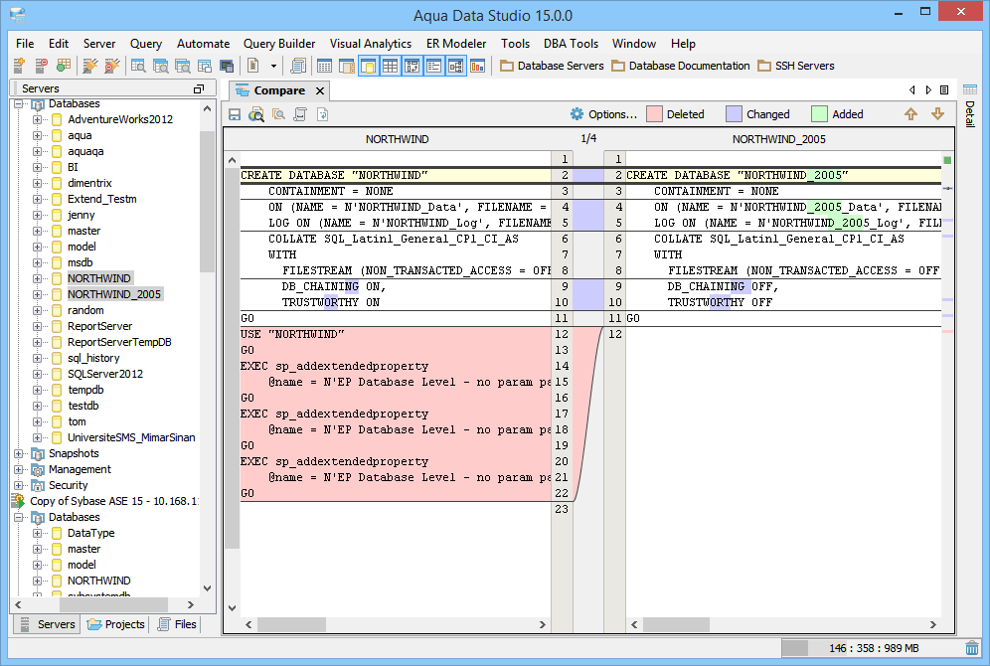Toggle the highlighted table grid view icon
Image resolution: width=990 pixels, height=666 pixels.
(391, 66)
